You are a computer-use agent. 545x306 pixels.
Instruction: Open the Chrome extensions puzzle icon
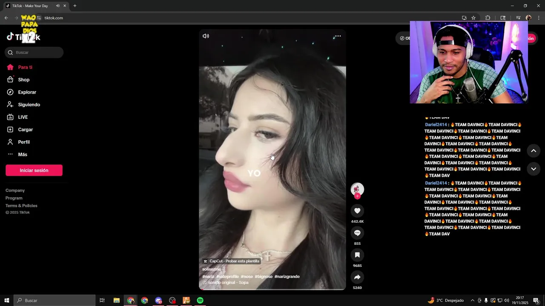[x=488, y=18]
